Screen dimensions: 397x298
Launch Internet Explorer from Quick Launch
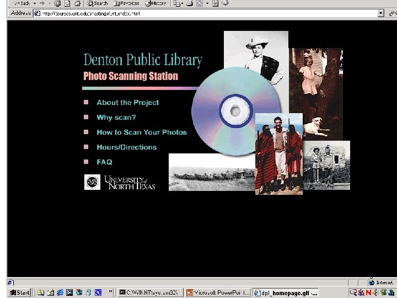coord(60,292)
